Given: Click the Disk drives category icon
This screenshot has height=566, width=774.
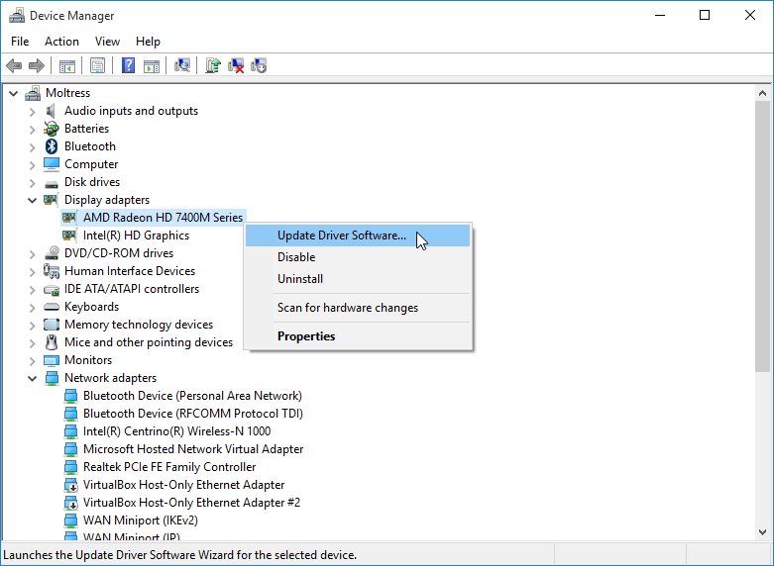Looking at the screenshot, I should click(52, 184).
